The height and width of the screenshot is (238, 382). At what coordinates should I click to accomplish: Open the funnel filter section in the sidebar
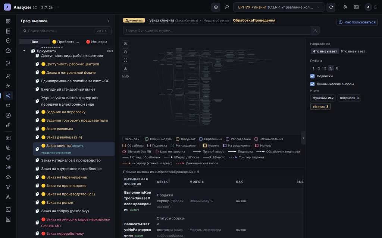pos(8,187)
